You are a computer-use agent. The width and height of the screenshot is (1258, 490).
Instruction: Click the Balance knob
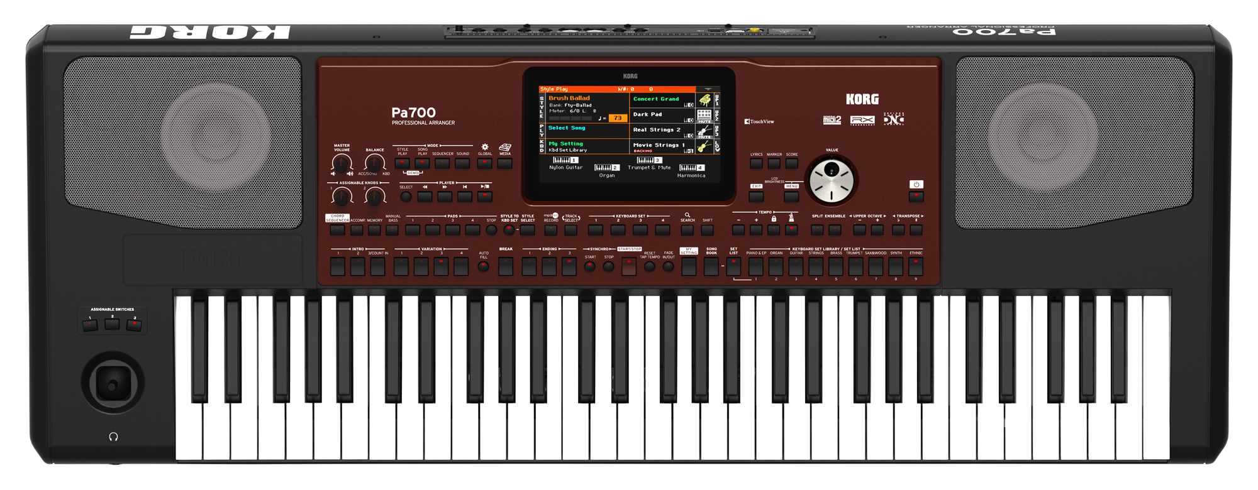tap(375, 164)
